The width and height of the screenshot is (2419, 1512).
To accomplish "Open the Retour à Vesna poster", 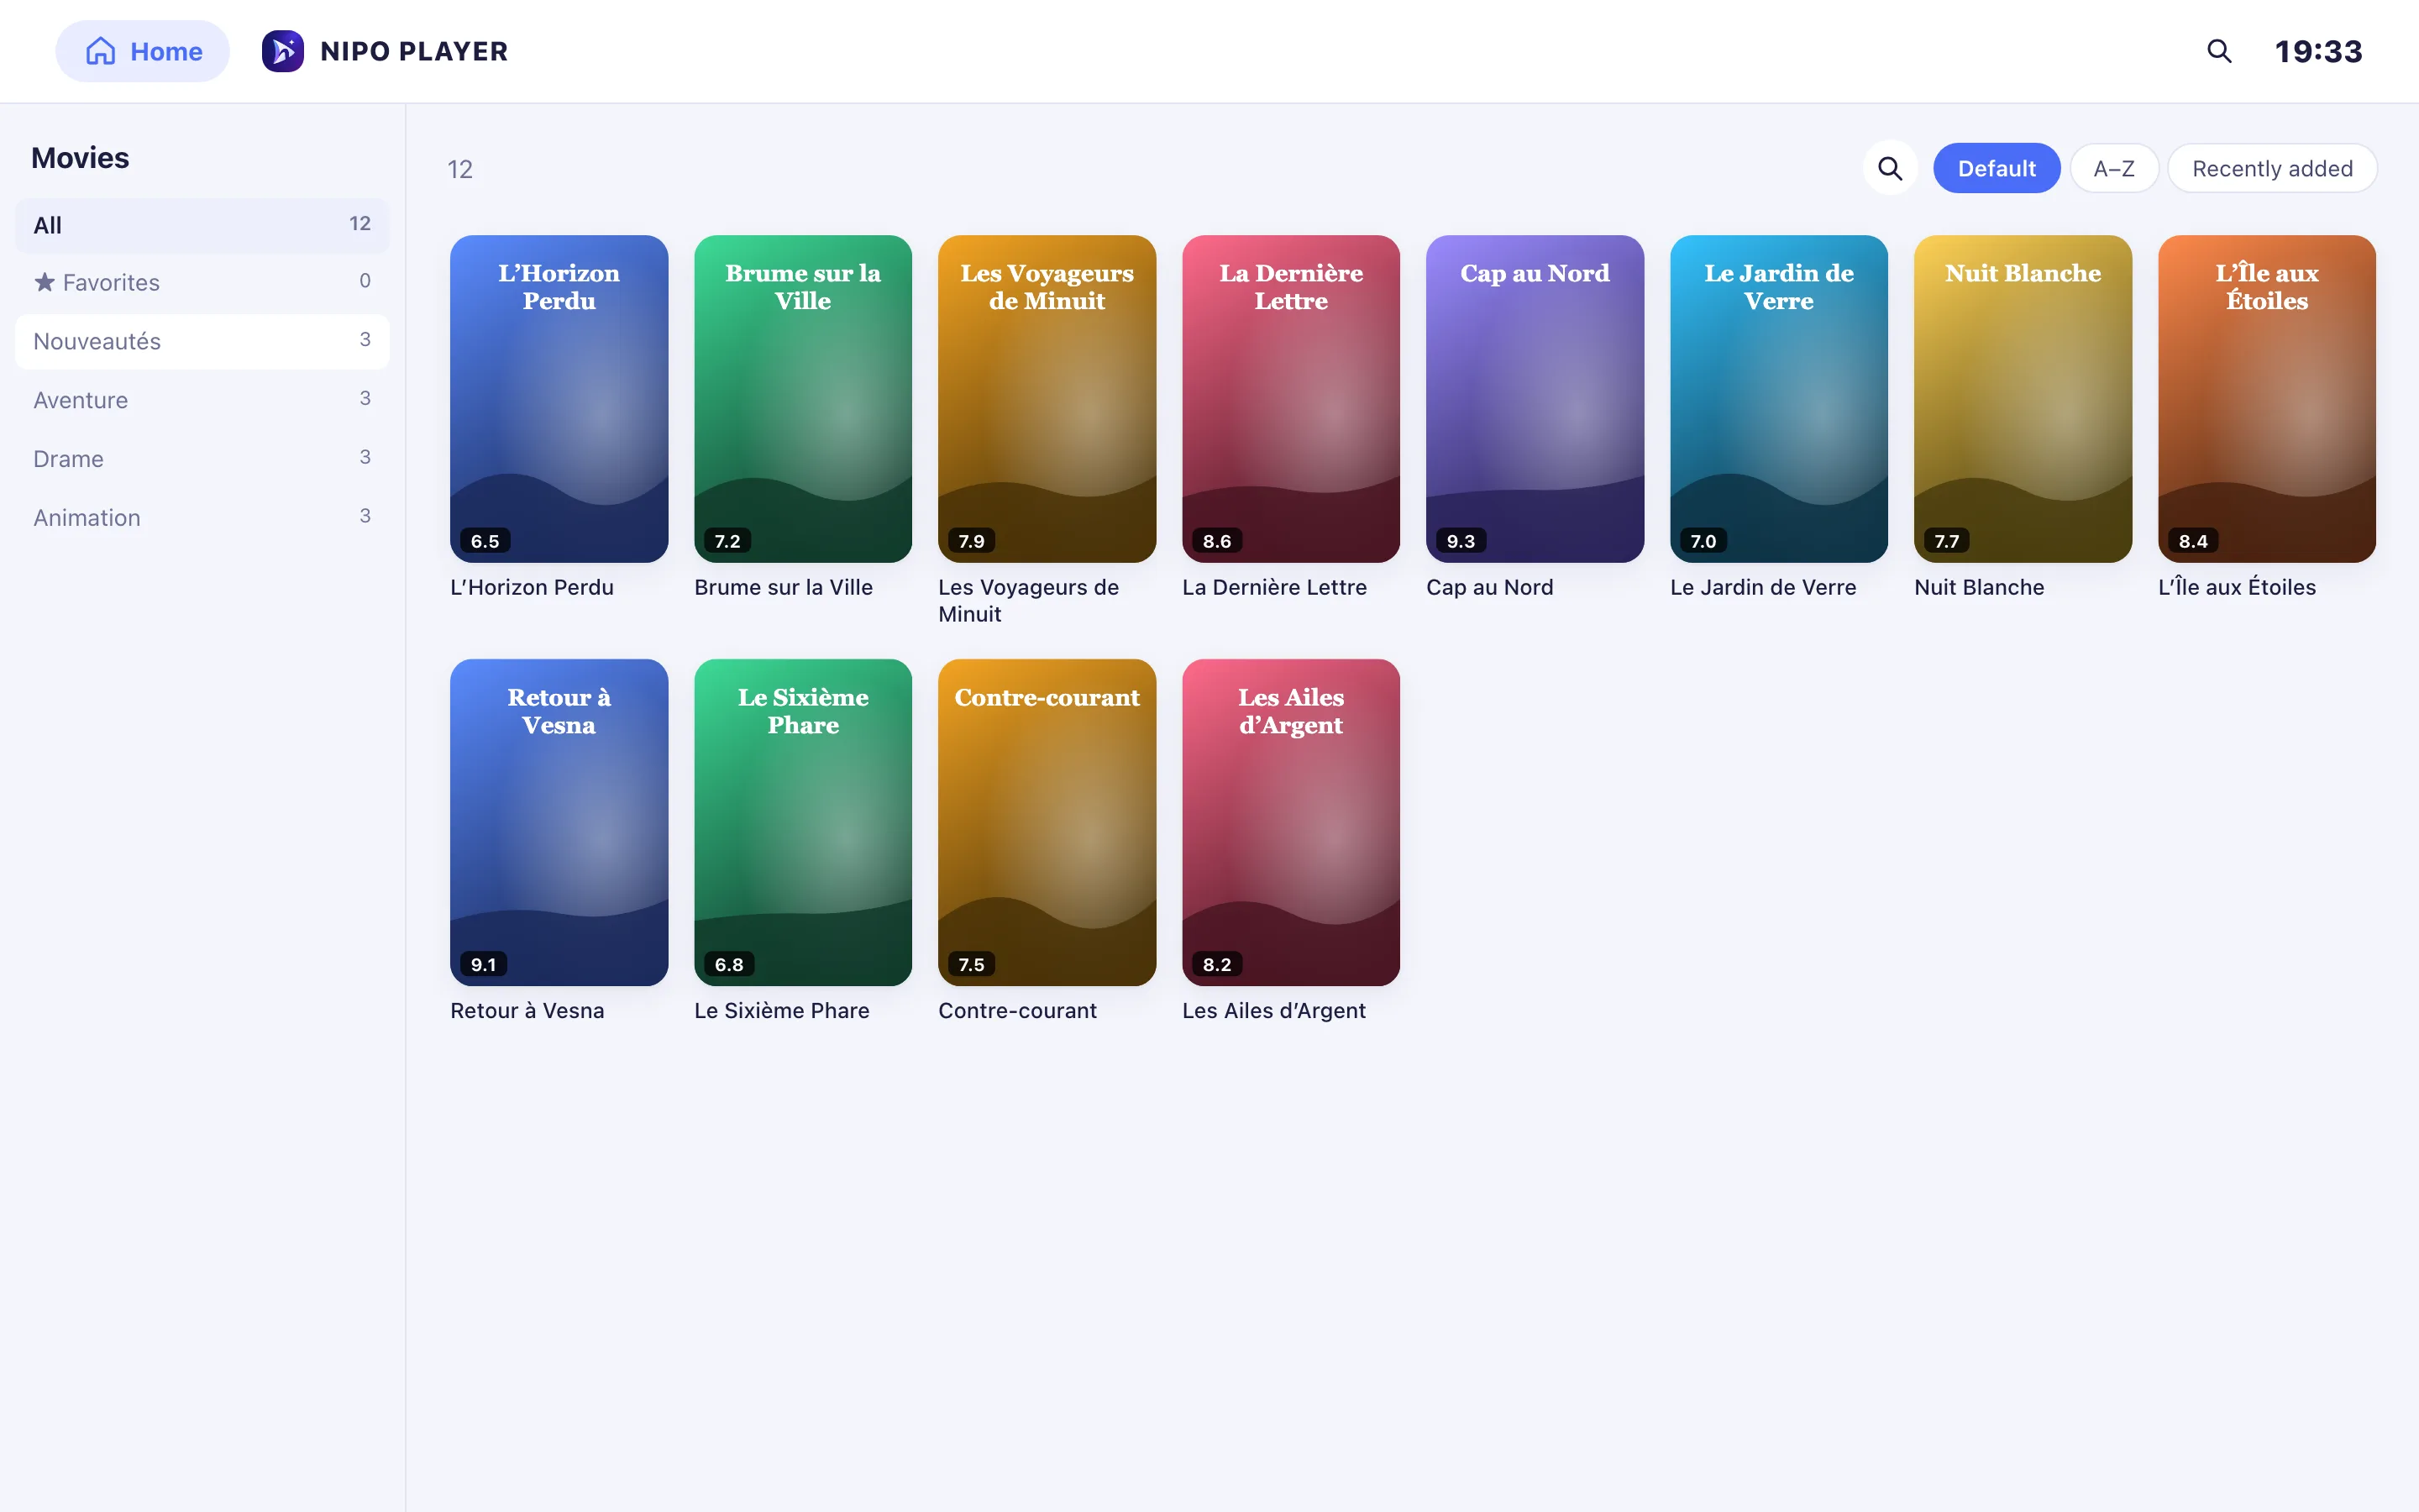I will [x=559, y=822].
